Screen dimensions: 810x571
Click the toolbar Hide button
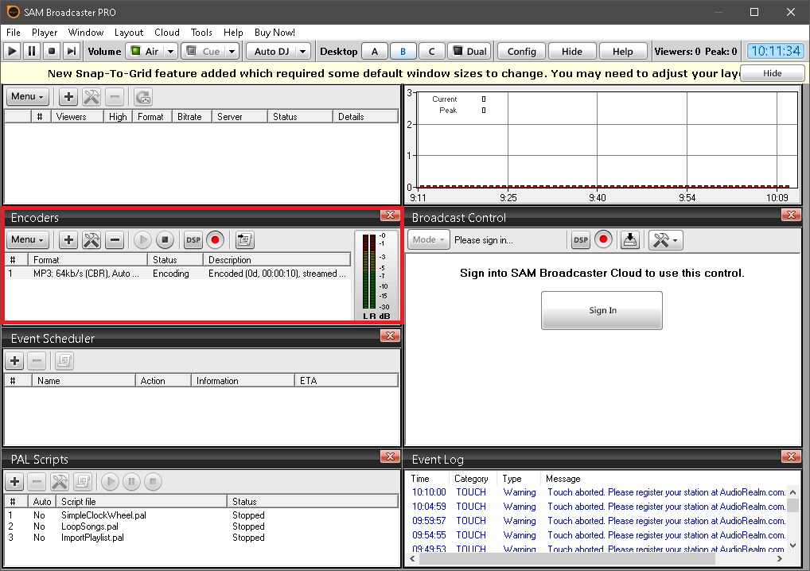click(x=572, y=51)
